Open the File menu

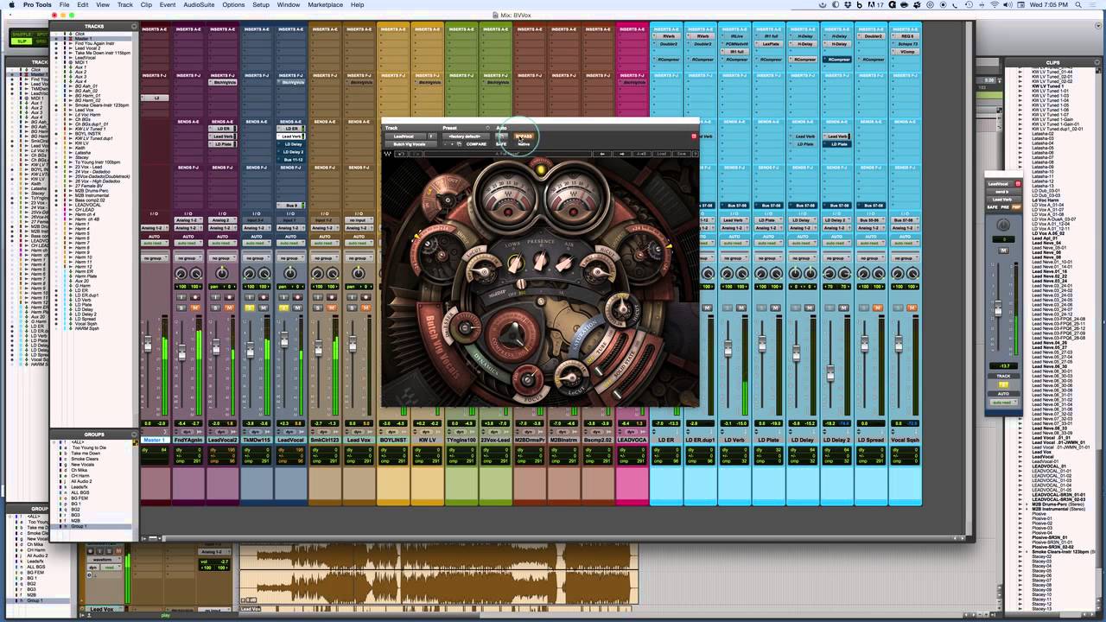[x=65, y=5]
